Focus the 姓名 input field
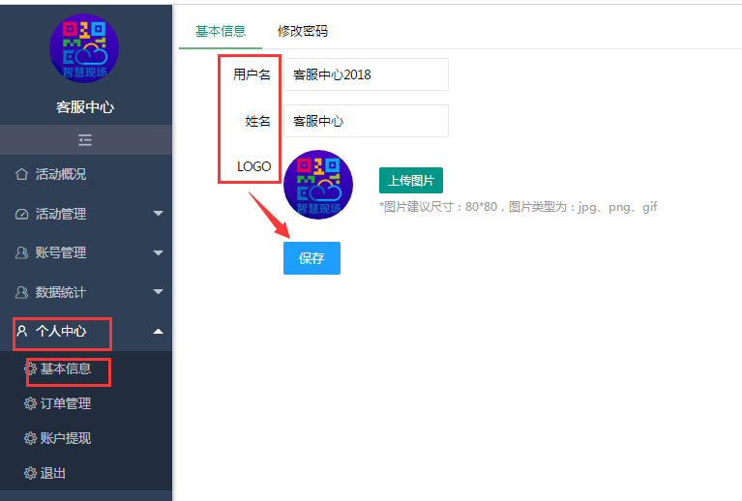The image size is (742, 501). [366, 121]
